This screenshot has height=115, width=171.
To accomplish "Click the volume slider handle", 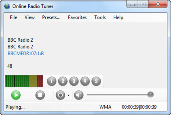I will tap(150, 94).
